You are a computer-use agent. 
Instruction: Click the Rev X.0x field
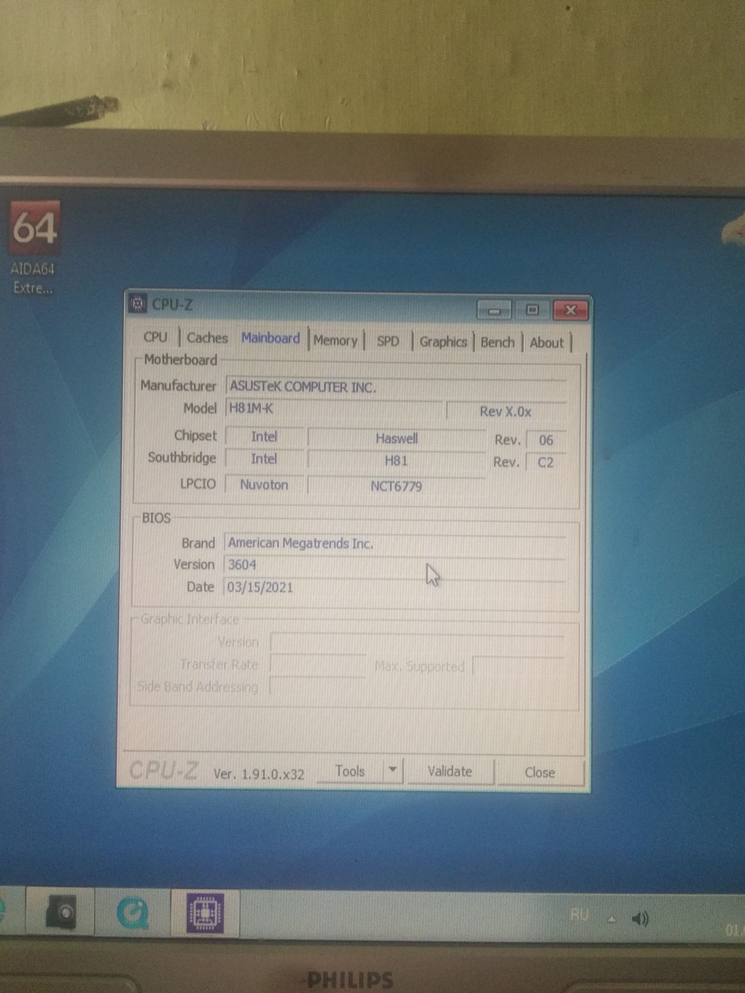(x=507, y=412)
